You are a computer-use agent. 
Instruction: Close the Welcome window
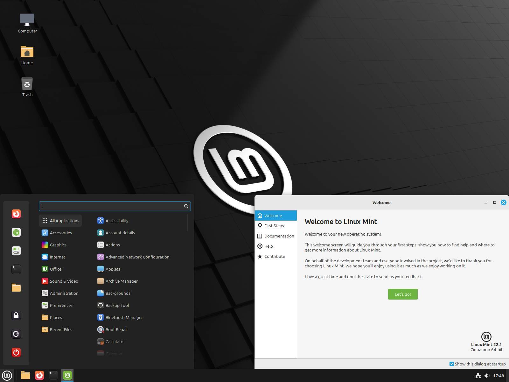(x=504, y=202)
